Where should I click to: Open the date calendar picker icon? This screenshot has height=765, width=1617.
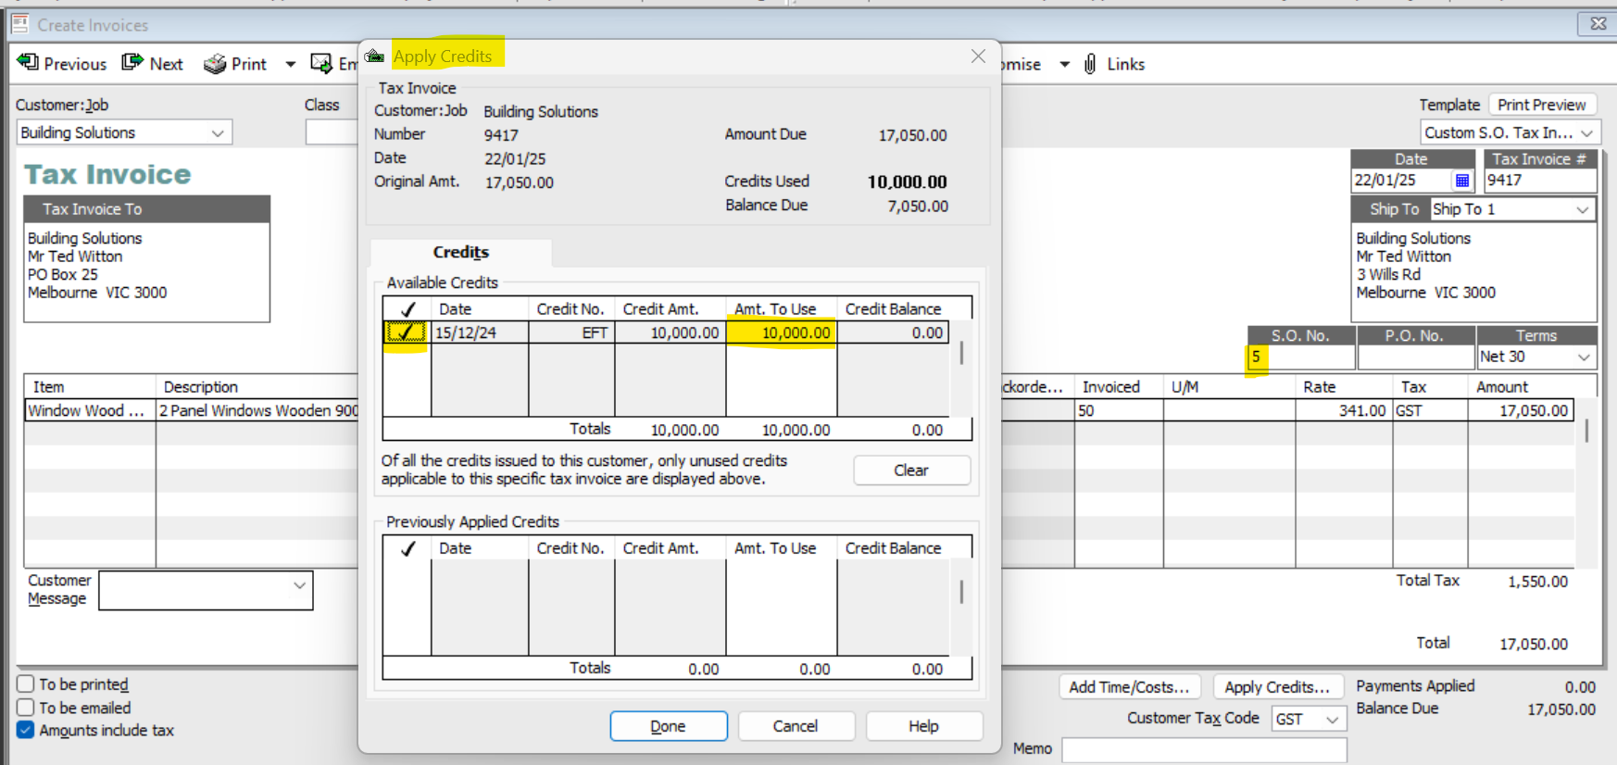click(1462, 181)
